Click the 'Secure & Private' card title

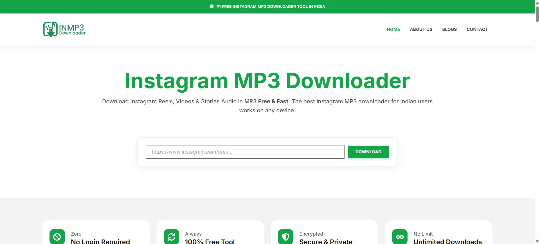point(326,241)
